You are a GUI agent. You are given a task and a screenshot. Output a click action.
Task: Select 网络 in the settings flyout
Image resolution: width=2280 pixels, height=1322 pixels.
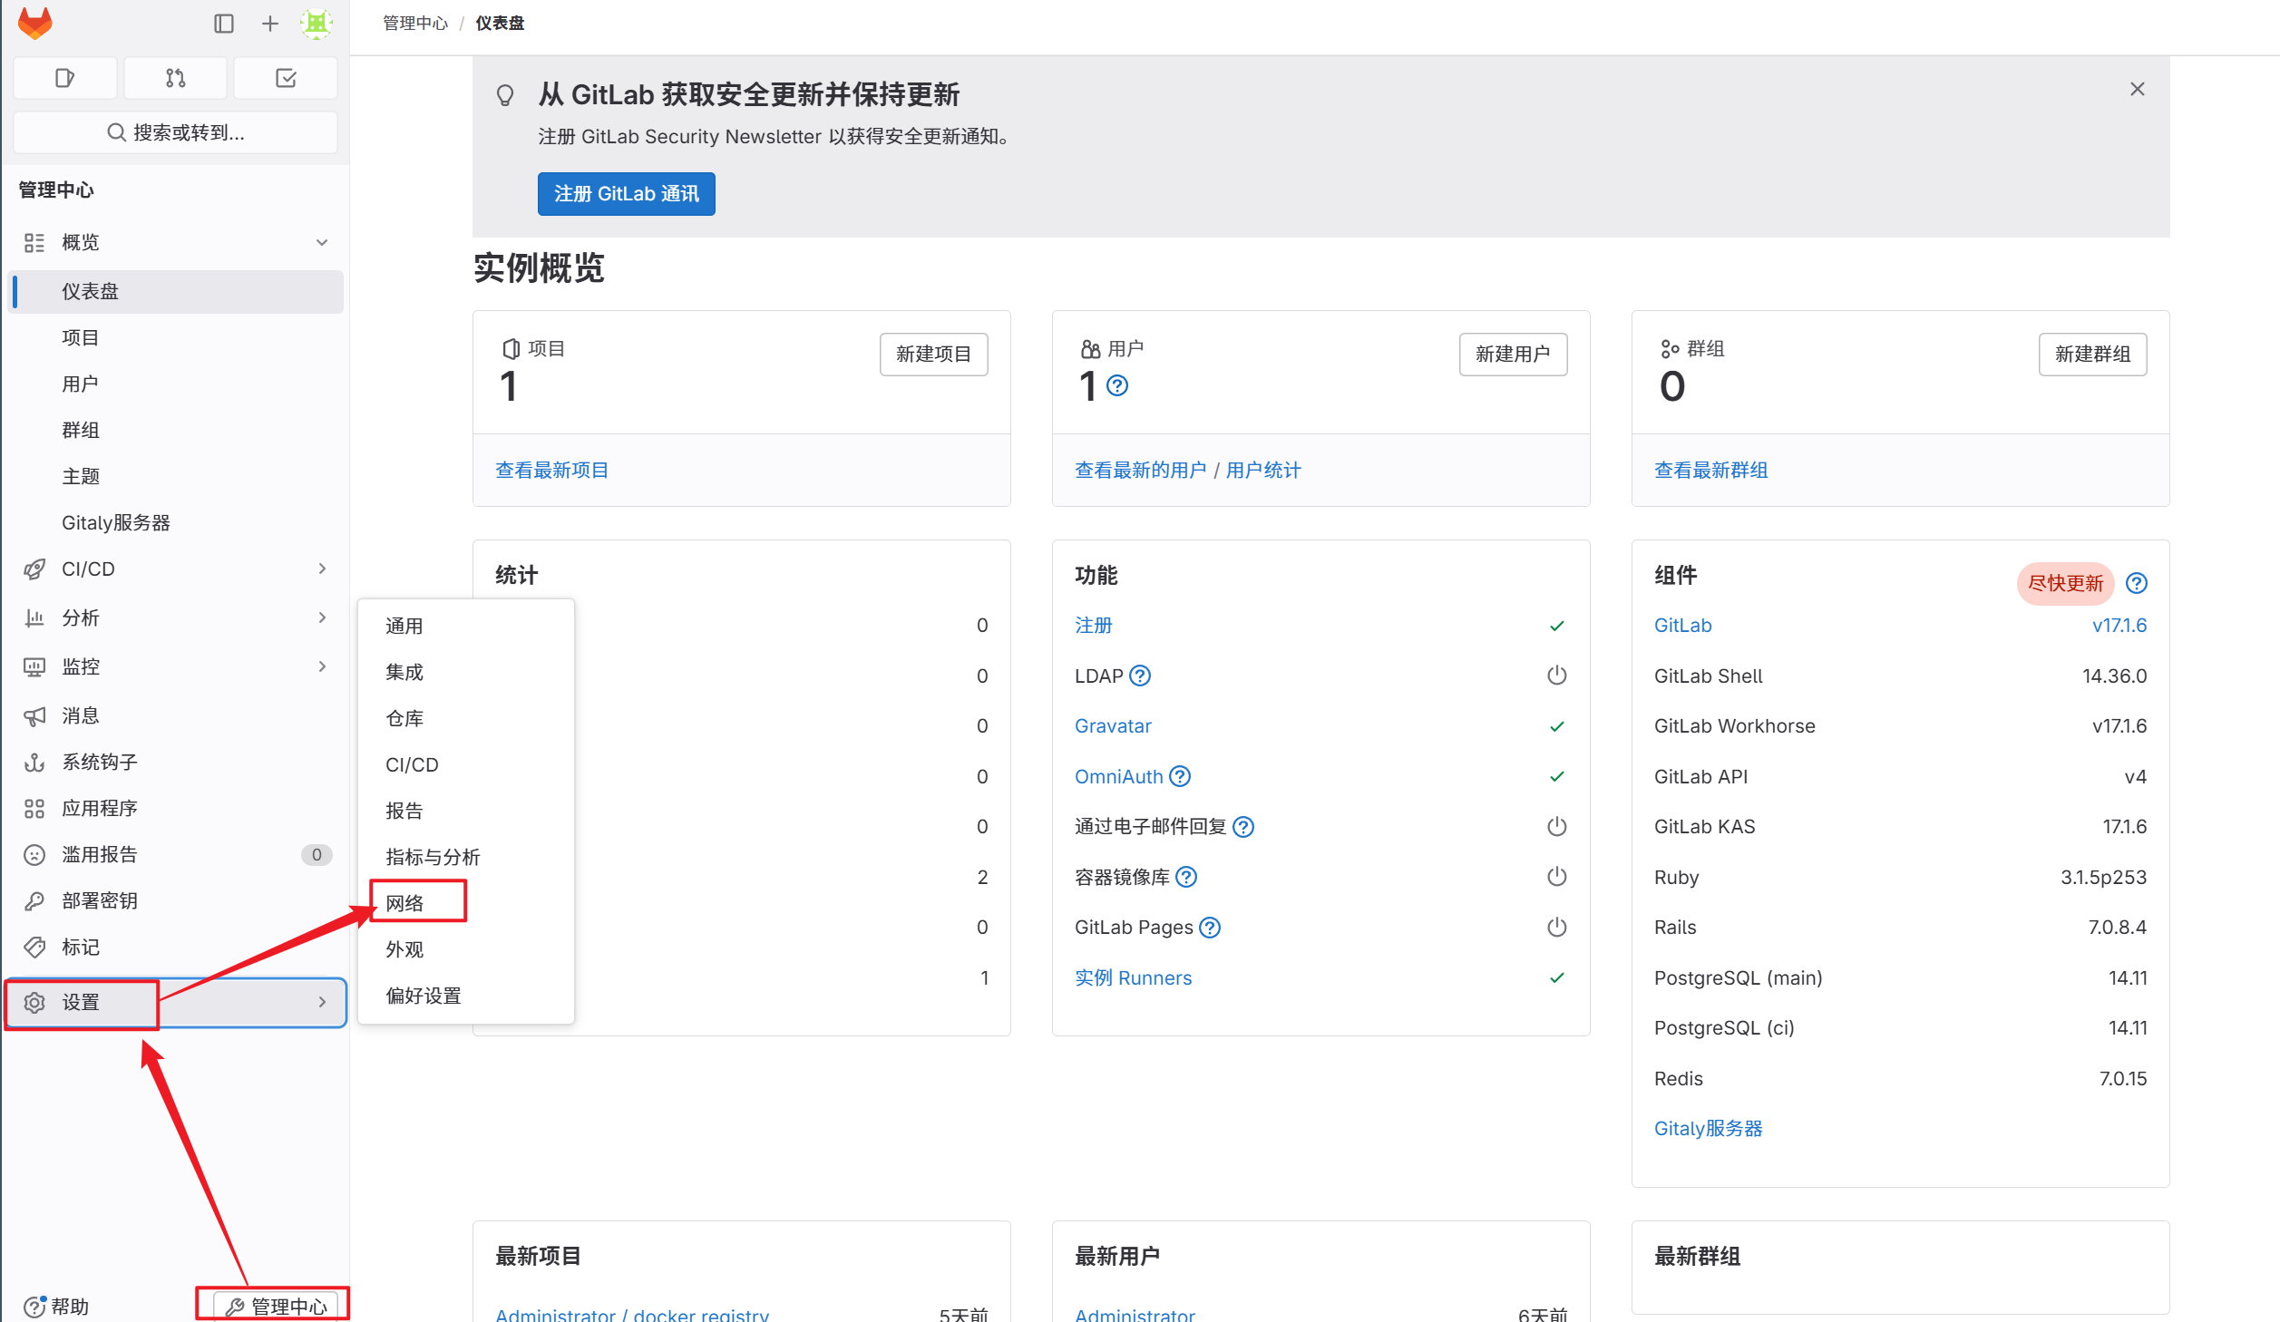[405, 903]
